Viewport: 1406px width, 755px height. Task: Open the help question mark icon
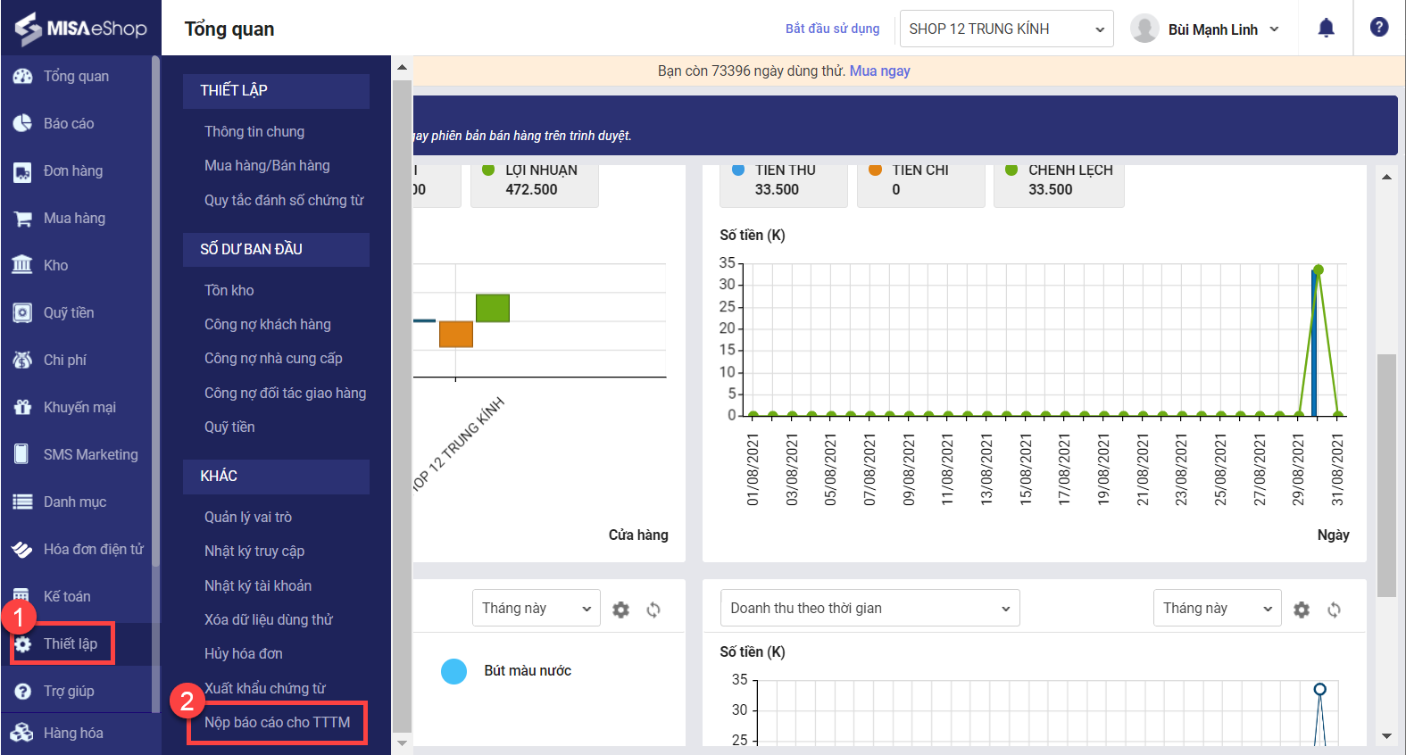1378,28
